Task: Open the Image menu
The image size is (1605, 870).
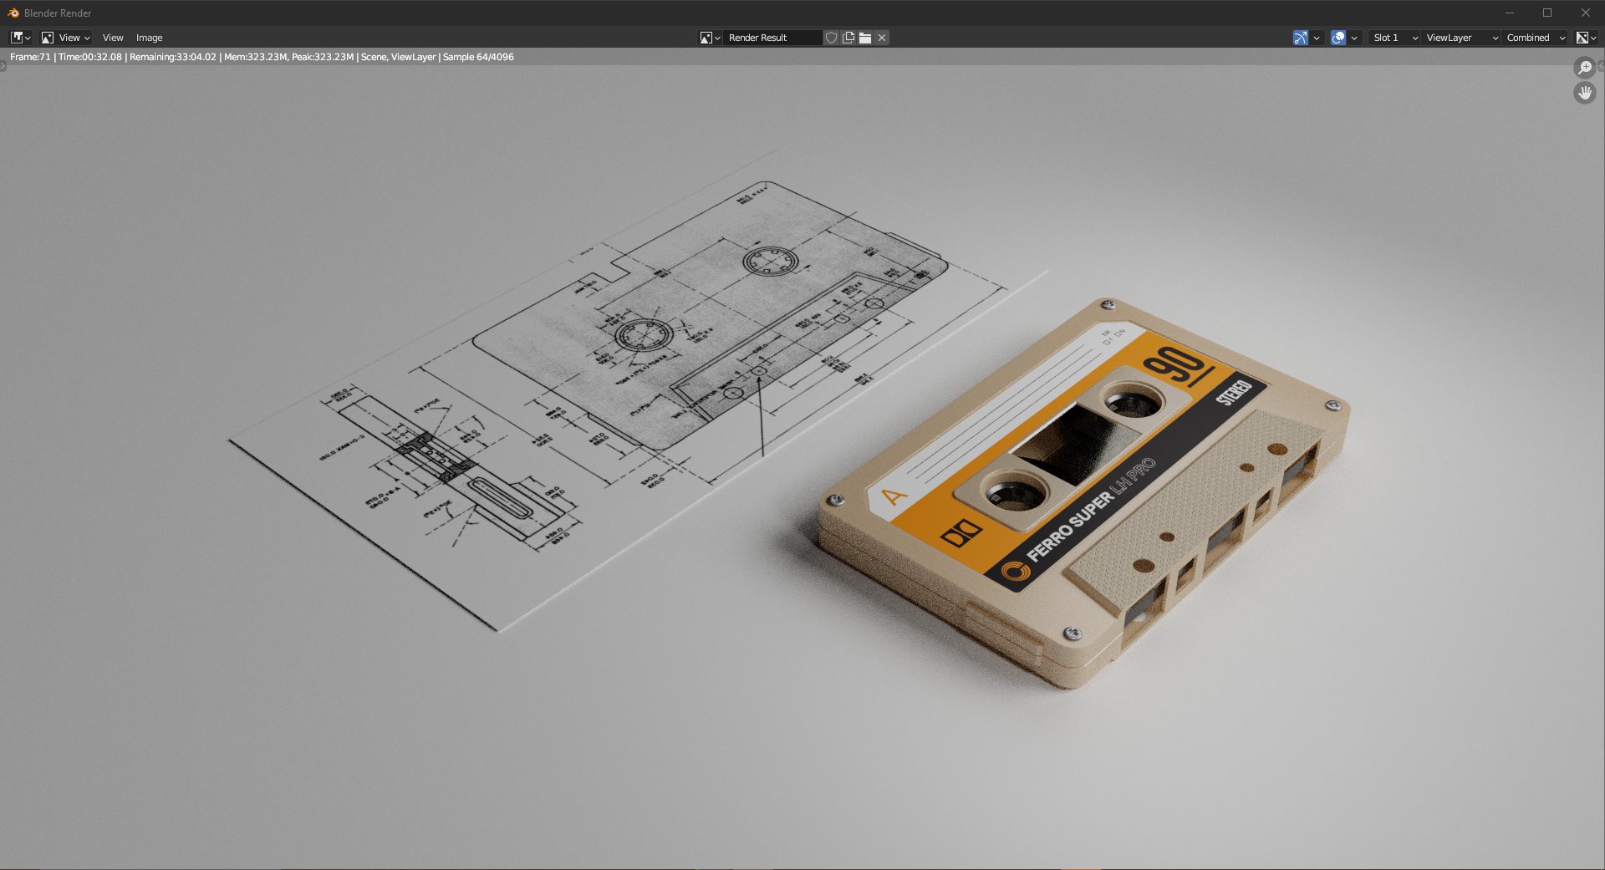Action: coord(150,38)
